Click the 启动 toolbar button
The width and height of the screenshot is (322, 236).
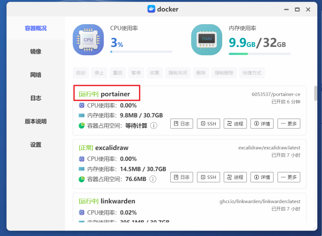tap(81, 73)
